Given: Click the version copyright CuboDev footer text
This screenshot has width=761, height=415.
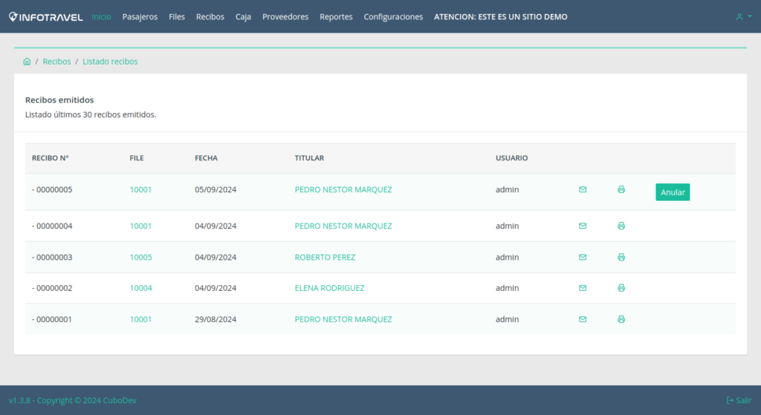Looking at the screenshot, I should pos(72,400).
